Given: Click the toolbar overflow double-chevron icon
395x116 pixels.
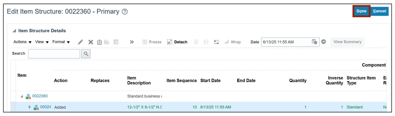Looking at the screenshot, I should (132, 42).
